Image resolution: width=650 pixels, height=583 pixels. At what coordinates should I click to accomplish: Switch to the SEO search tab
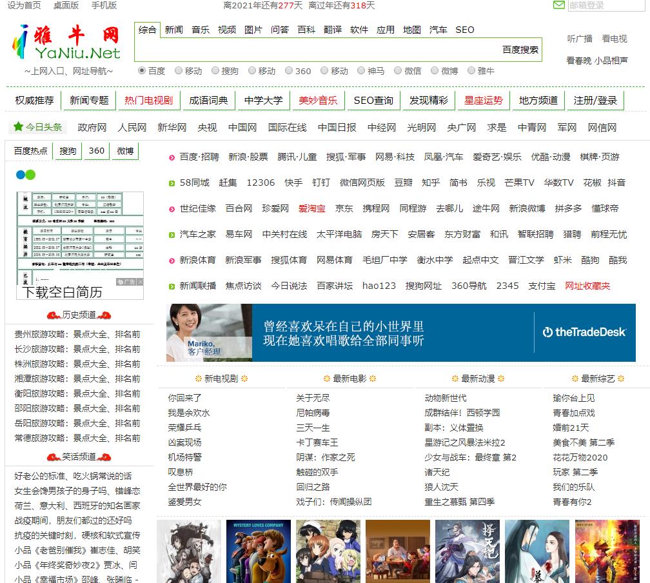coord(465,30)
